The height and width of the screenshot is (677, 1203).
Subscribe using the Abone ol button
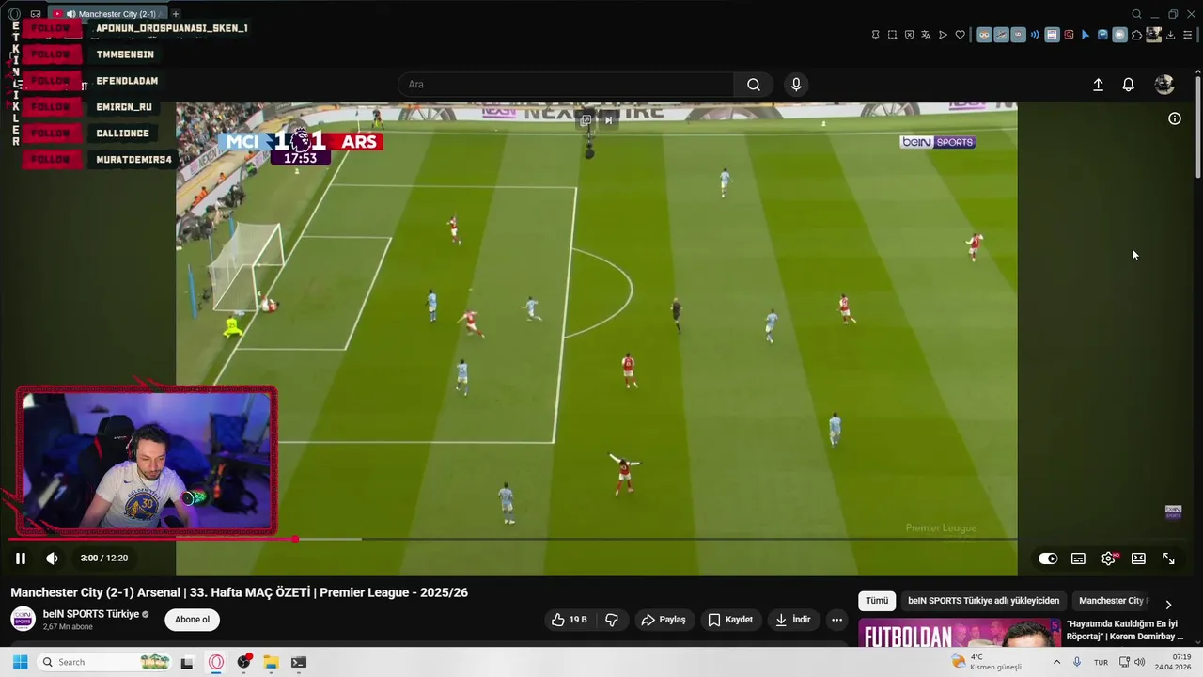pos(192,620)
